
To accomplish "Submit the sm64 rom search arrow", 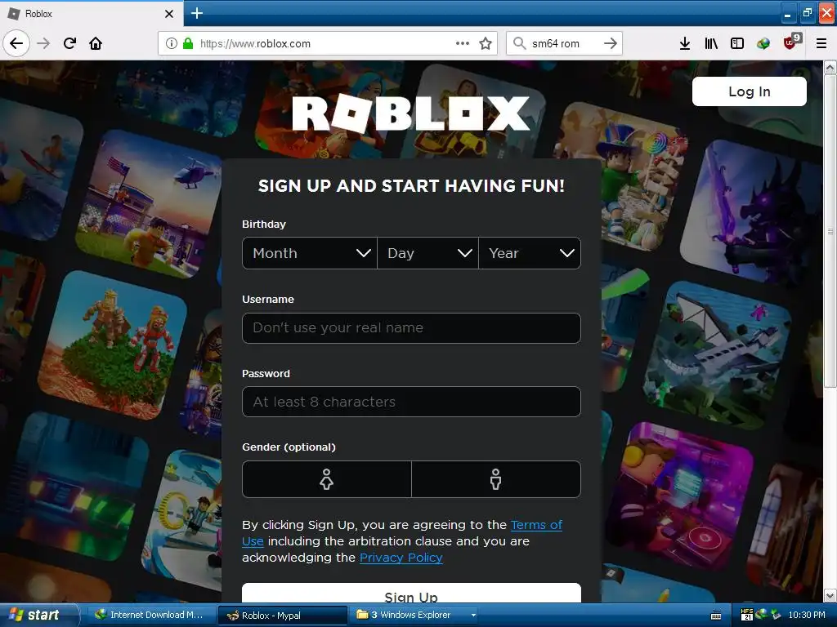I will click(610, 43).
